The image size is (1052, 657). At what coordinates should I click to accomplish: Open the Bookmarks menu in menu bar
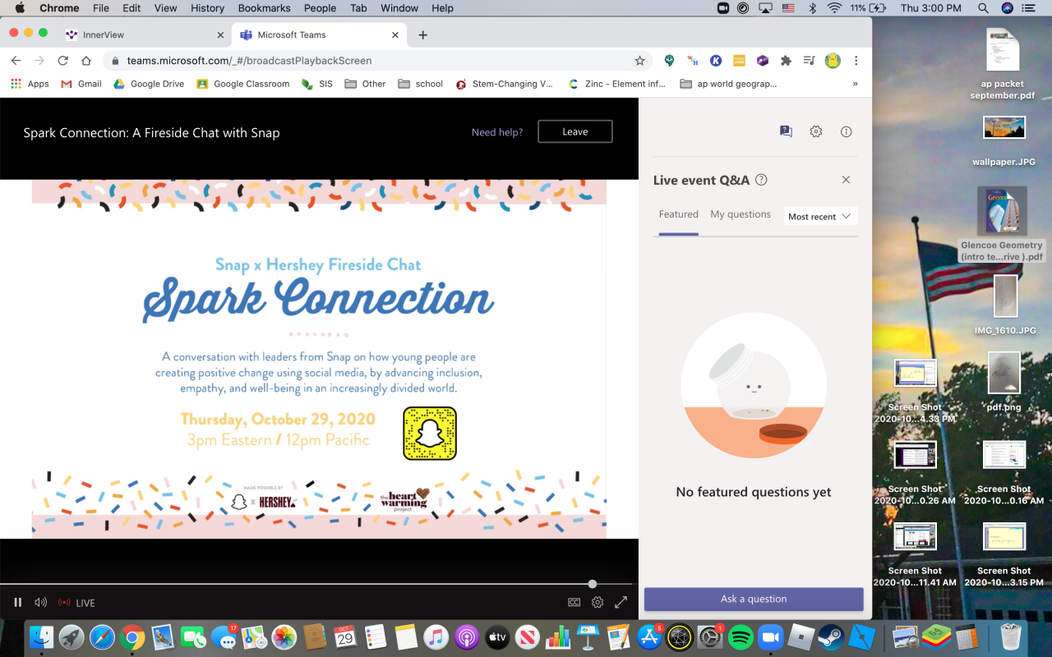(265, 8)
